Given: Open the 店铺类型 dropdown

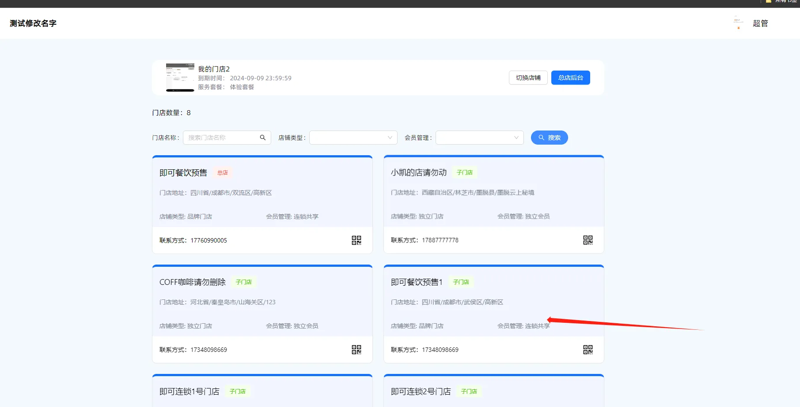Looking at the screenshot, I should (x=353, y=137).
